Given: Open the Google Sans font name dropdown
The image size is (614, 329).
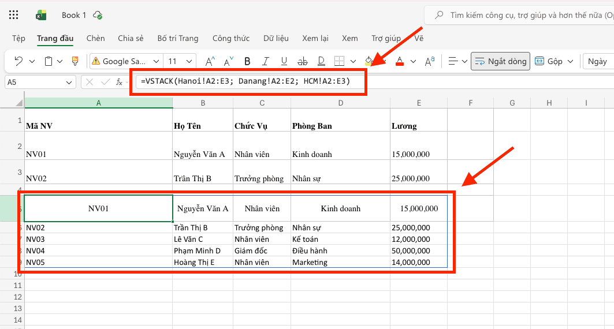Looking at the screenshot, I should (156, 61).
